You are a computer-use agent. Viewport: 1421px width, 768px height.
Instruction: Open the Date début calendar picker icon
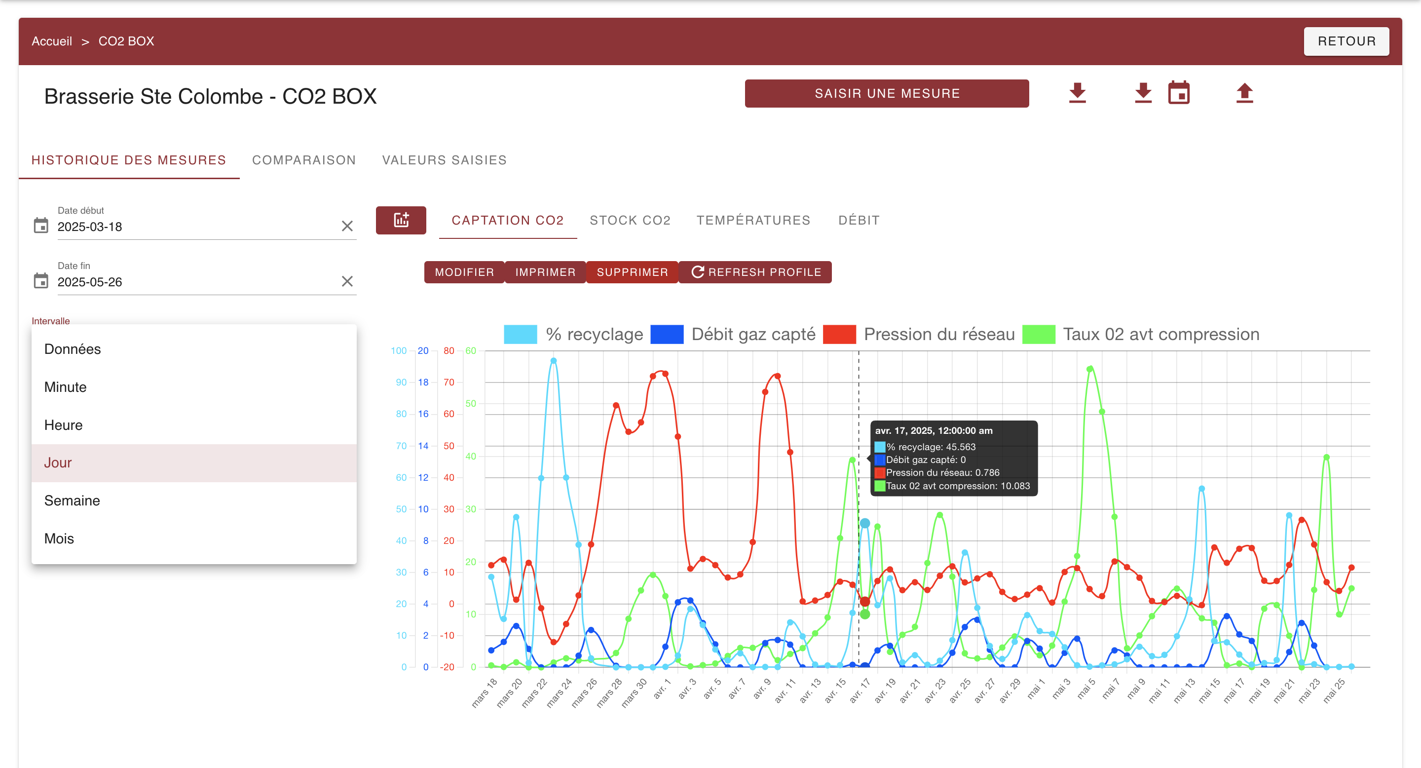pos(41,226)
